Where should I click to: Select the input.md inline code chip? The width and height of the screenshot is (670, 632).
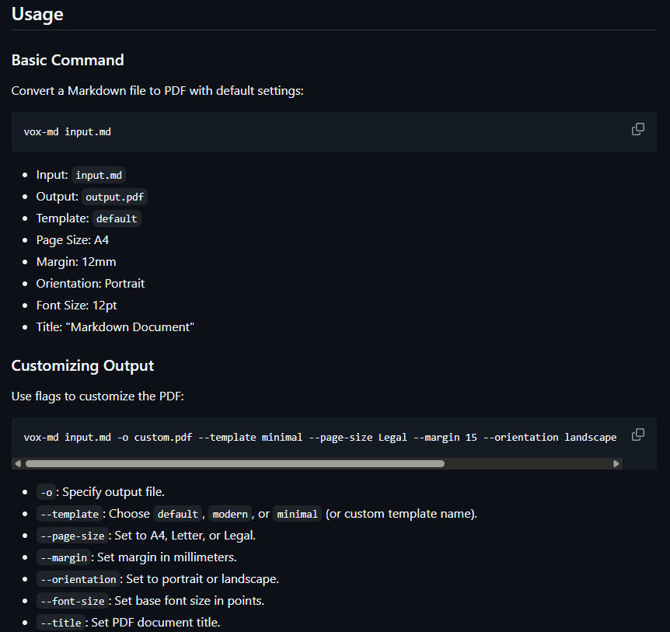tap(98, 175)
